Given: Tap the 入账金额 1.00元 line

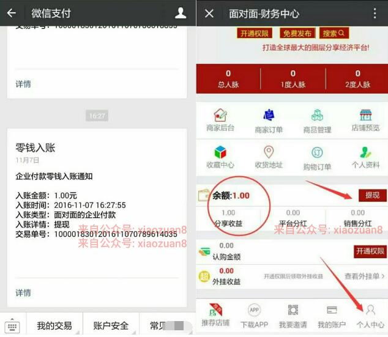Looking at the screenshot, I should click(x=47, y=196).
